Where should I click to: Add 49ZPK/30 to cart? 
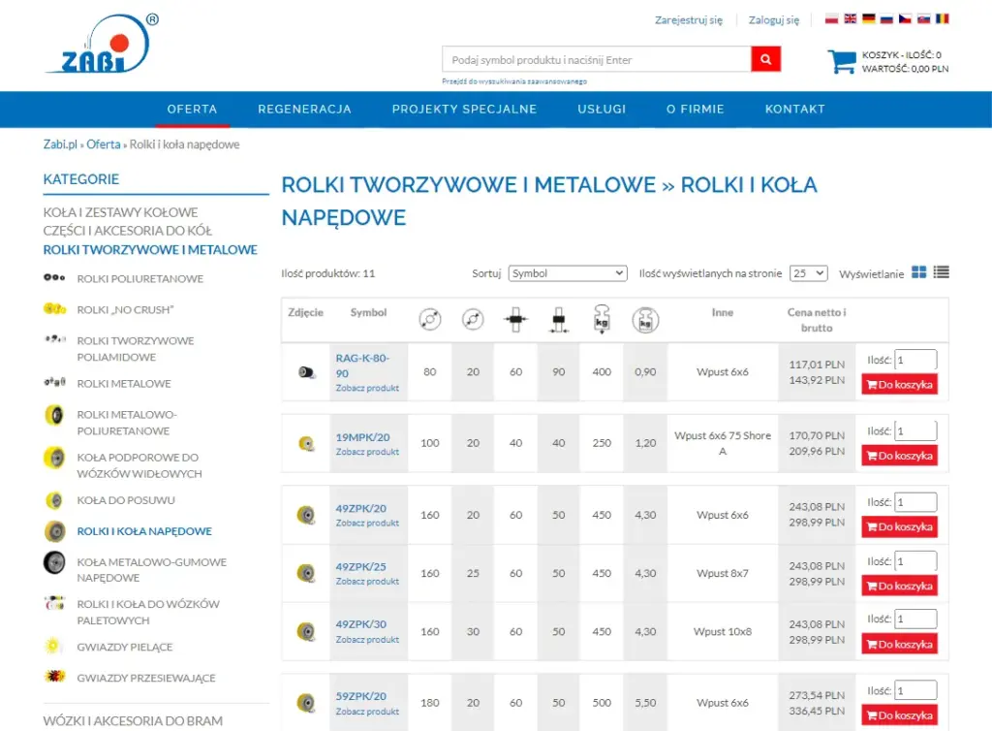899,645
